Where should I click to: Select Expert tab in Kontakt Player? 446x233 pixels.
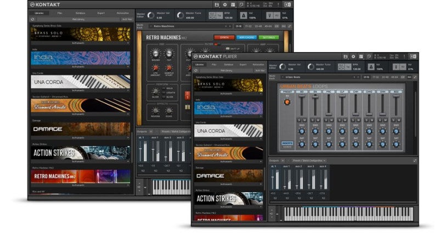[x=243, y=65]
